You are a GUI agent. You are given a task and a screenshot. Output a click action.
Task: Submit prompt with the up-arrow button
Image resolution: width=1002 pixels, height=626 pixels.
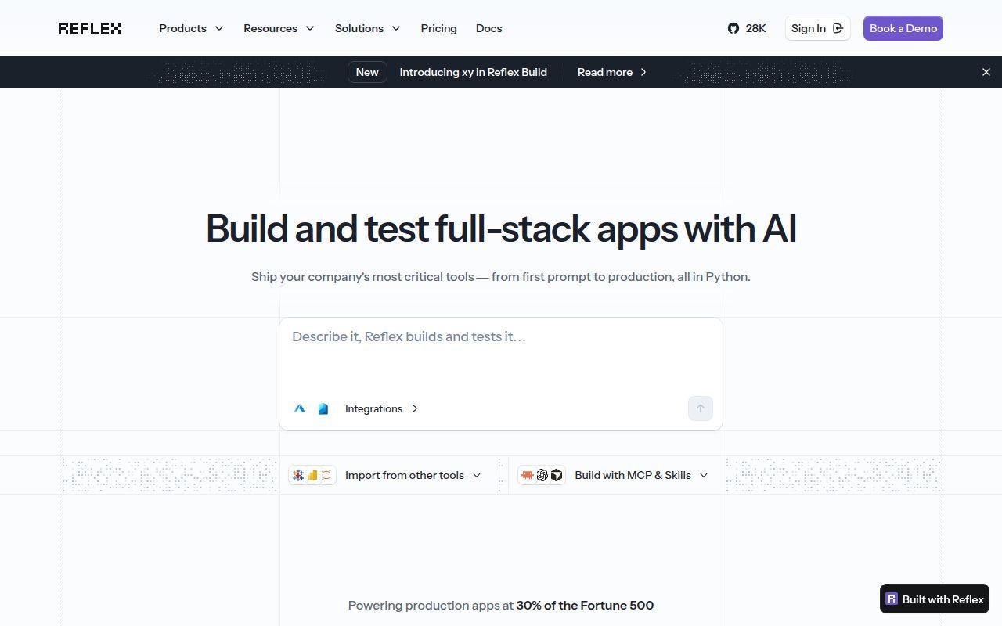pyautogui.click(x=701, y=408)
